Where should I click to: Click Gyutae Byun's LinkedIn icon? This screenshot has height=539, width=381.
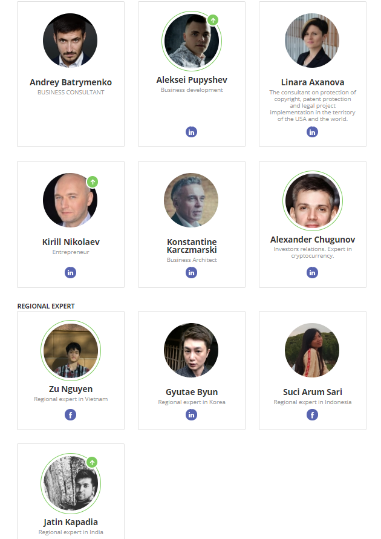pyautogui.click(x=191, y=415)
